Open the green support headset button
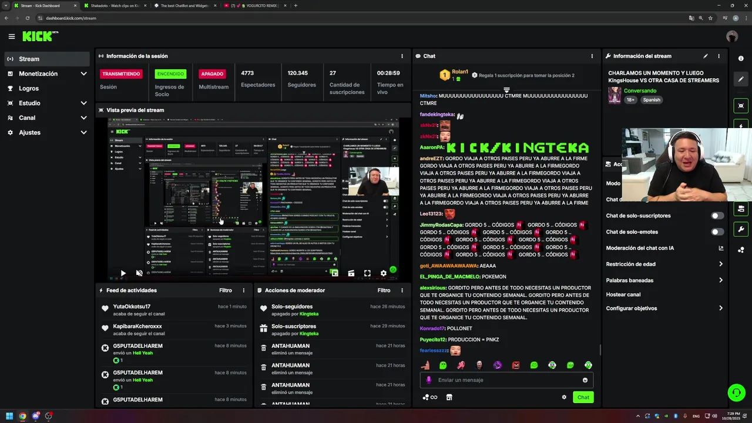 [736, 392]
